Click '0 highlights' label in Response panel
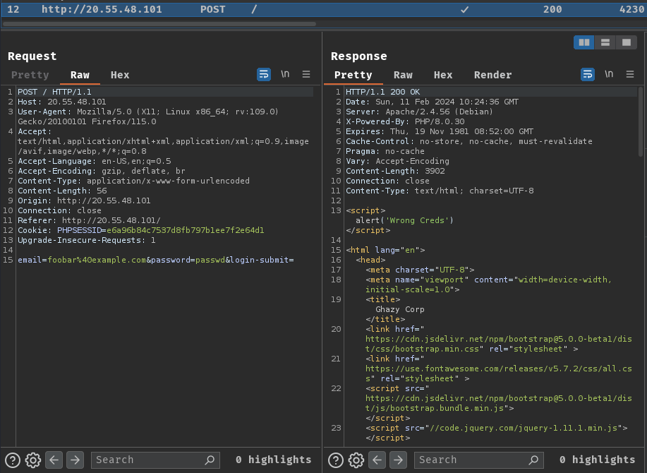647x473 pixels. point(598,460)
